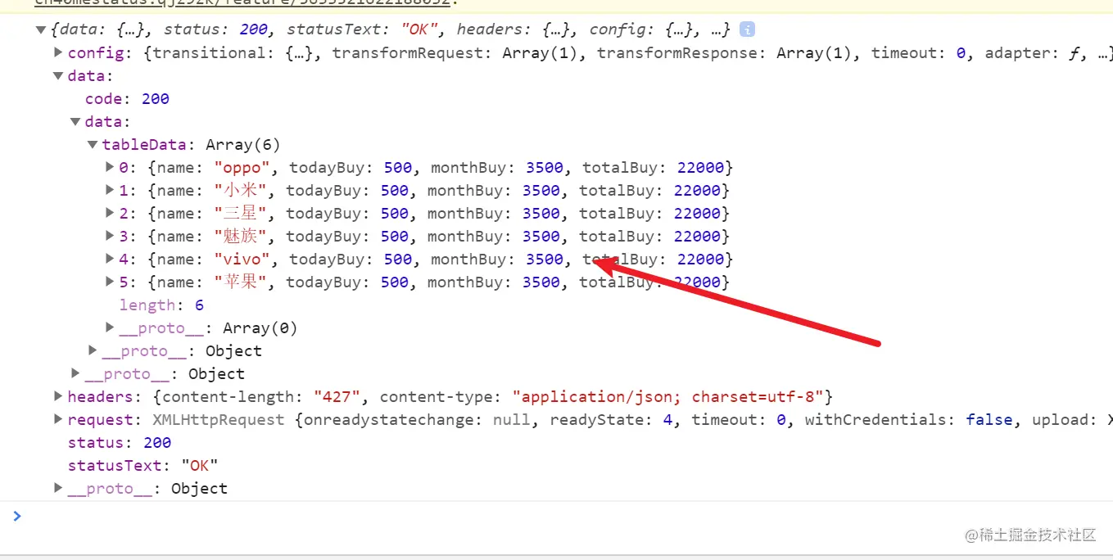Expand __proto__ Array(0) entry
Screen dimensions: 1113x560
pos(110,327)
